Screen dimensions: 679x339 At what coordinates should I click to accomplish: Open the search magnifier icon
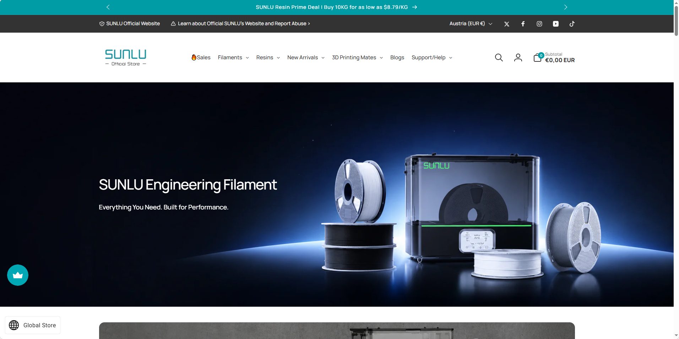point(499,58)
